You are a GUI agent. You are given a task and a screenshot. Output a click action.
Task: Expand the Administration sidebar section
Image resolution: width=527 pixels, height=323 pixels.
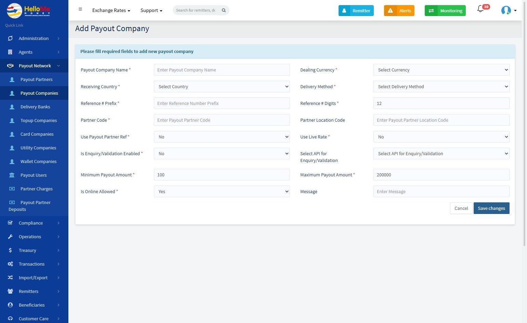tap(34, 38)
